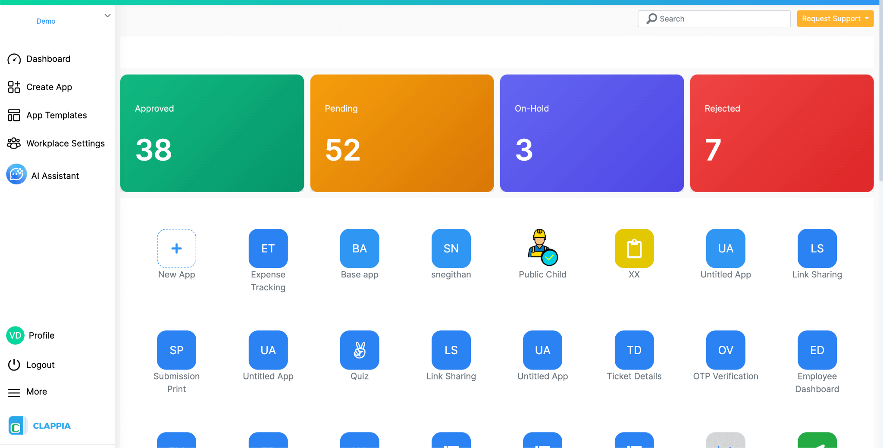Open the Employee Dashboard app
The image size is (883, 448).
point(816,350)
